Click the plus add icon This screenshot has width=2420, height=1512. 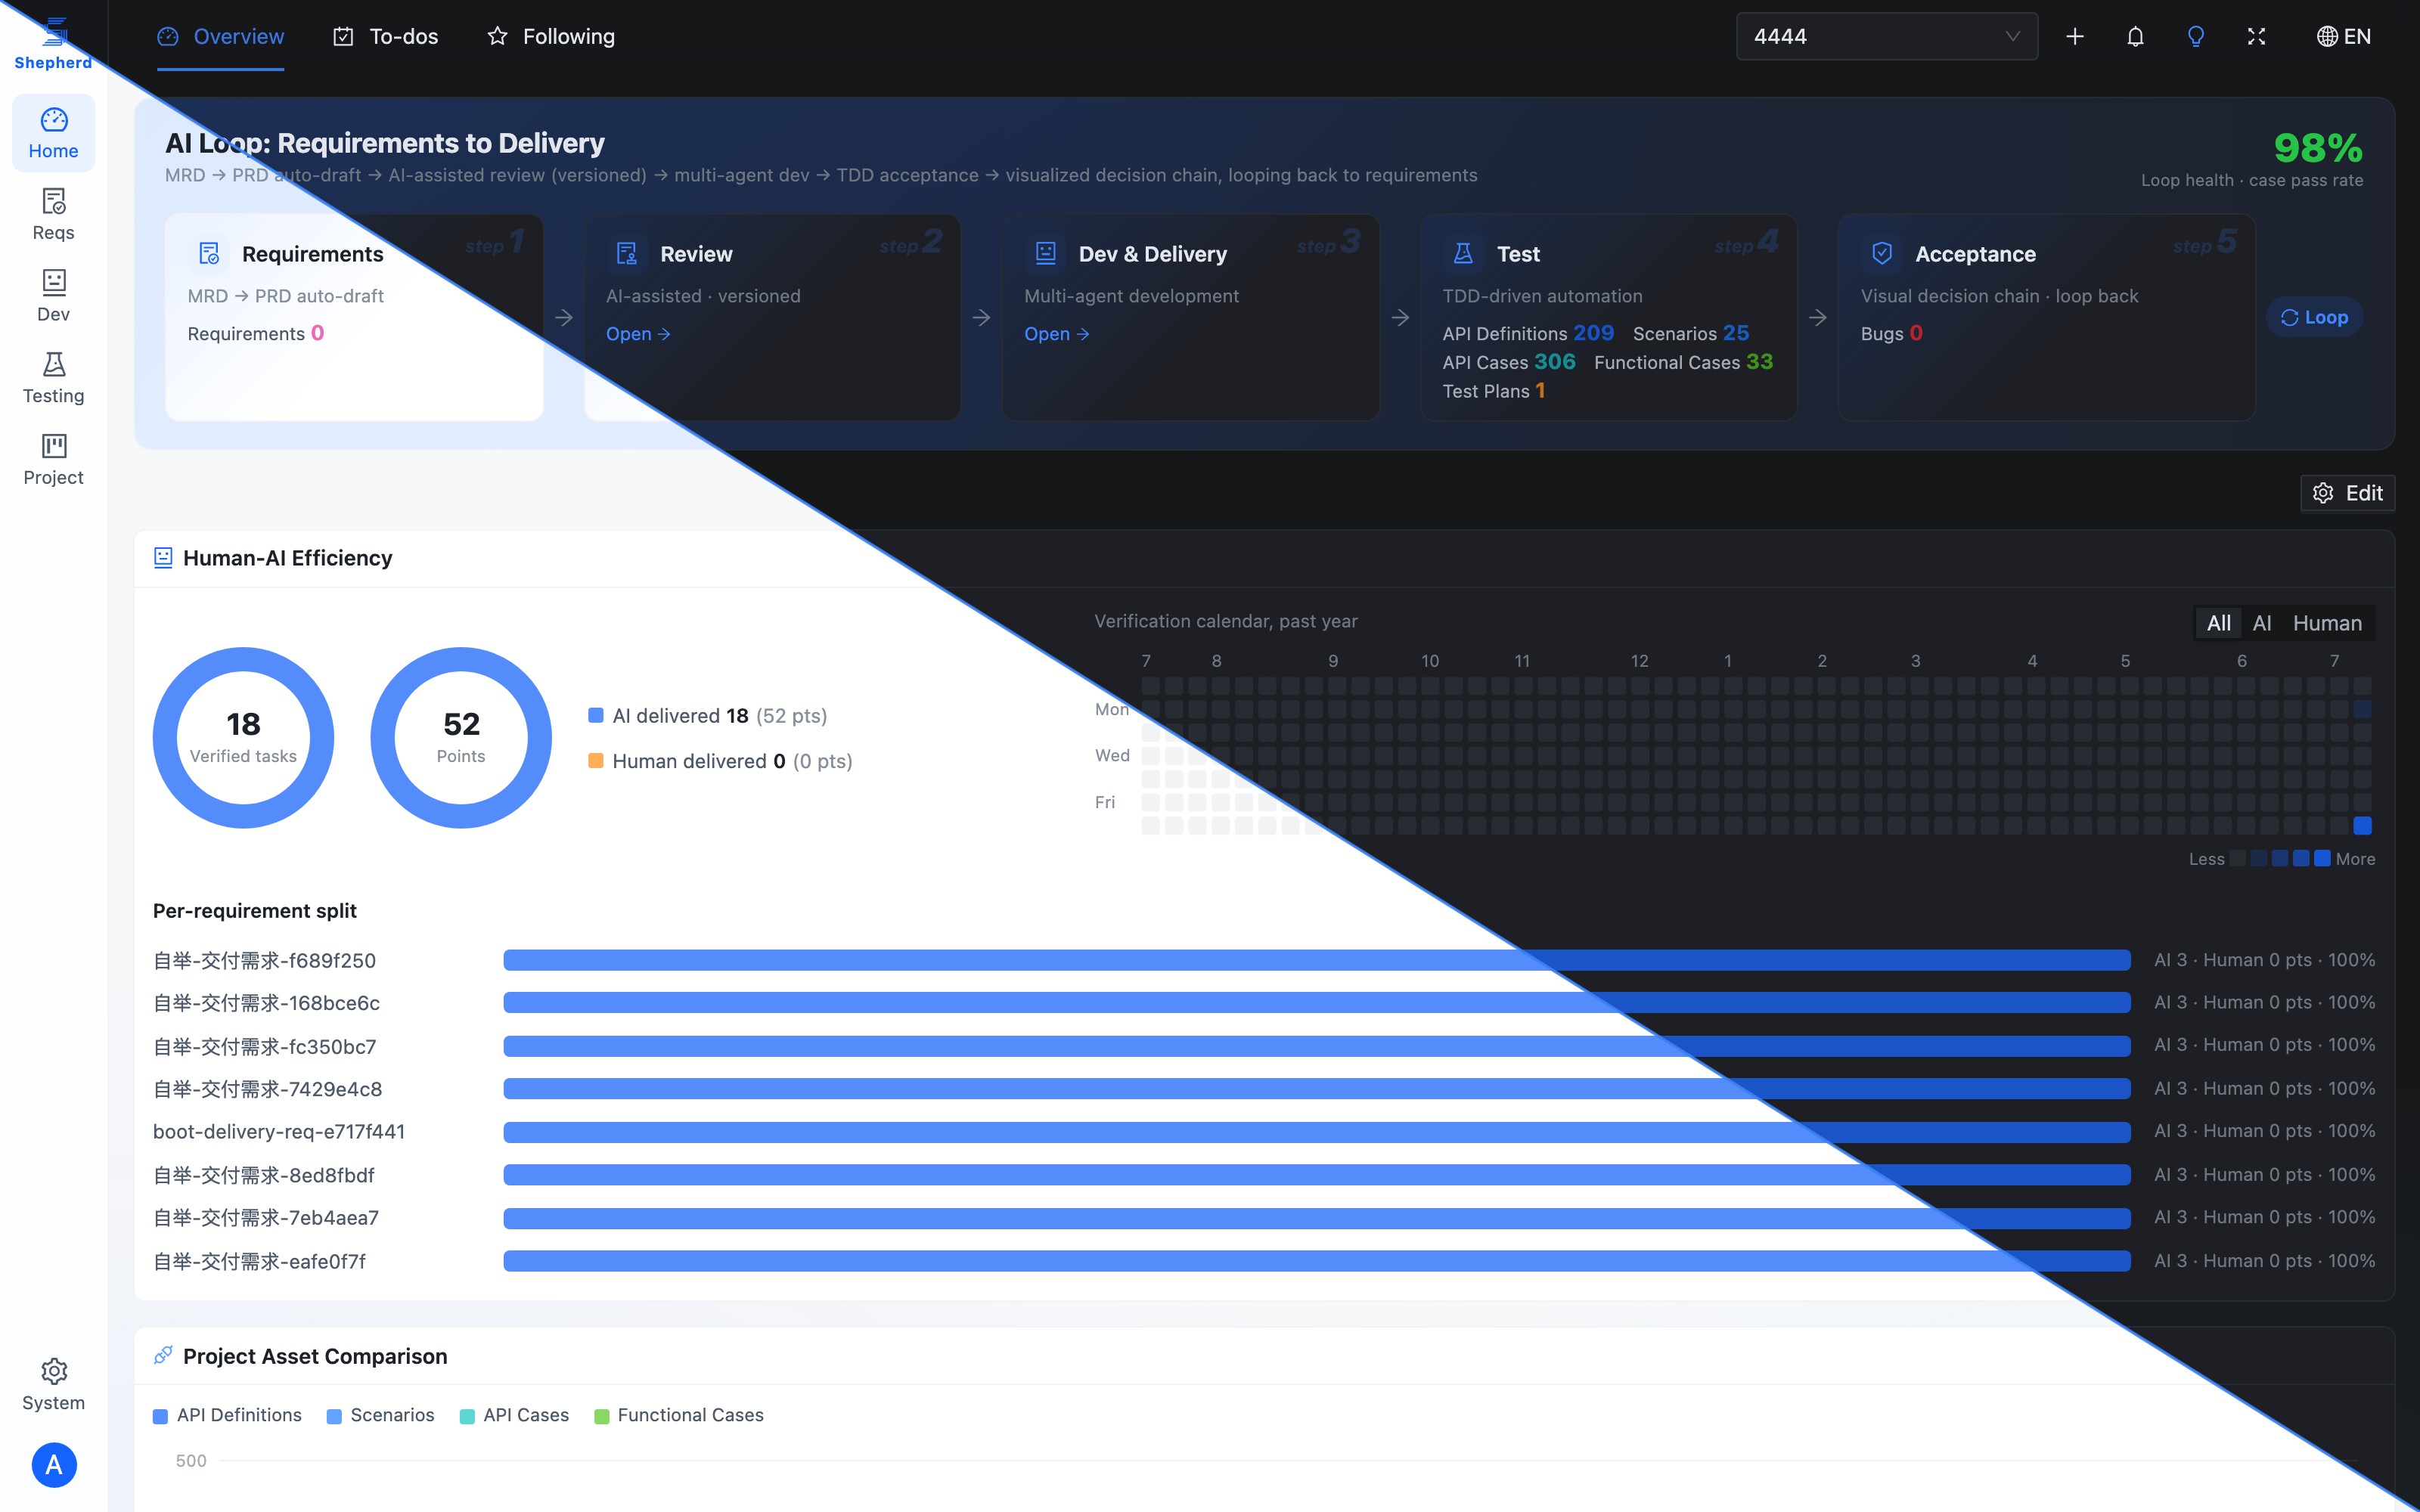[2075, 37]
